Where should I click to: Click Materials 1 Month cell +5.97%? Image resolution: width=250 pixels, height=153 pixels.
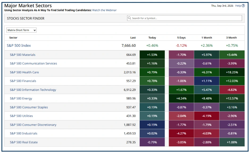point(207,55)
